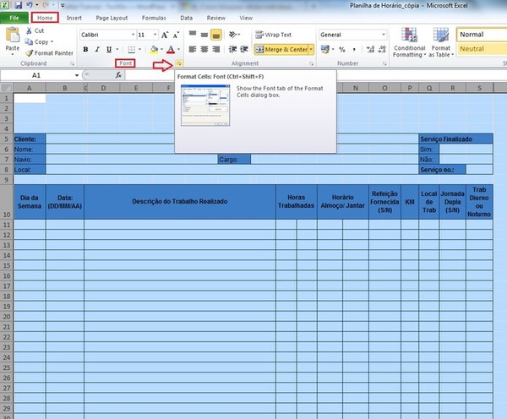Increase indent in Alignment group
Viewport: 507px width, 419px height.
coord(244,49)
